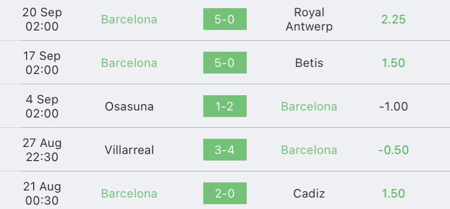Select Barcelona as away team versus Villarreal

(x=309, y=150)
